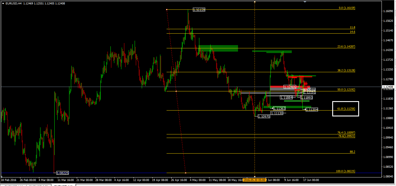
Task: Click the 1.08225 low price label
Action: [x=63, y=173]
